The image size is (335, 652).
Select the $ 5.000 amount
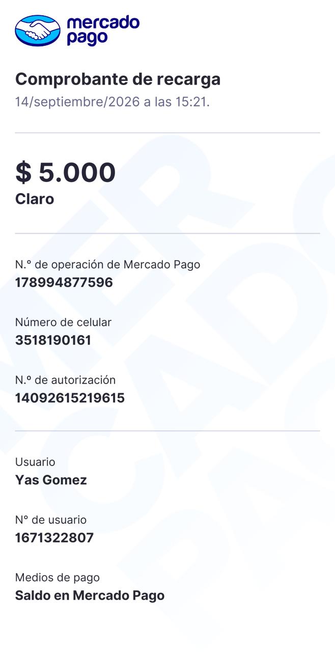66,172
